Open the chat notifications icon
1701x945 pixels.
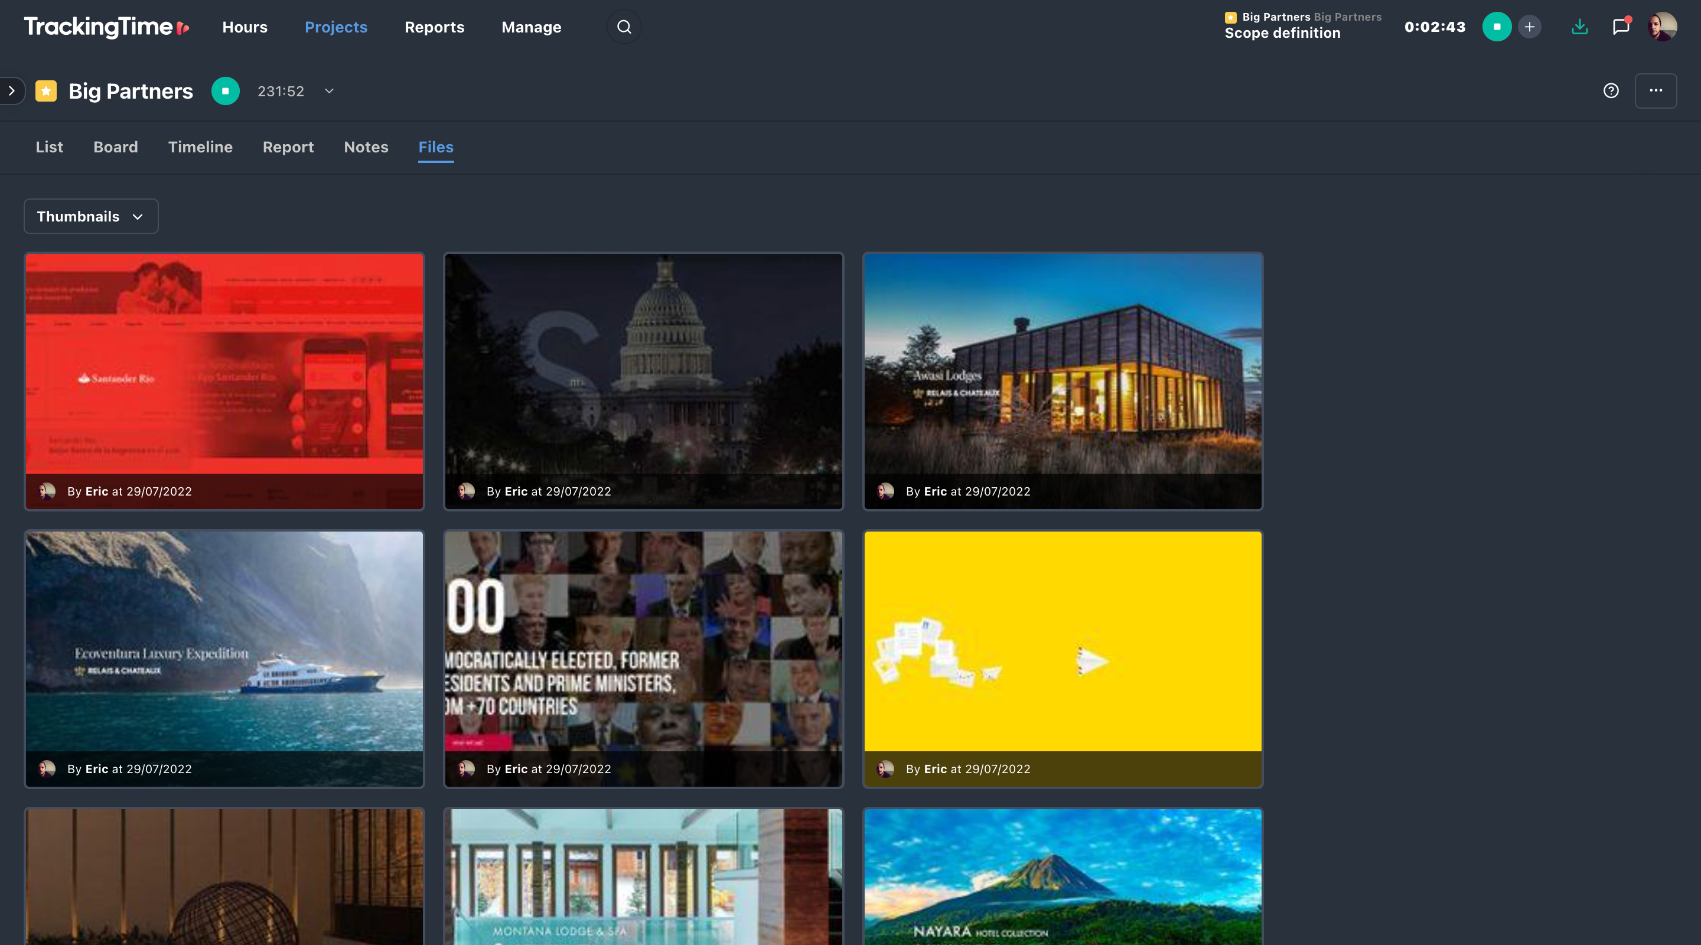pos(1621,27)
